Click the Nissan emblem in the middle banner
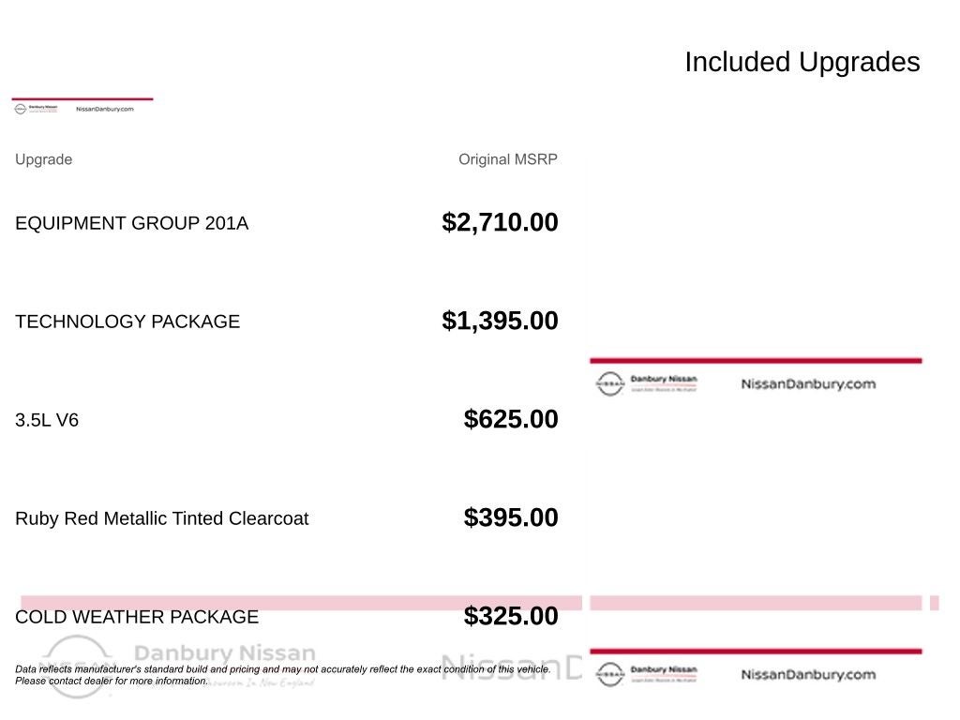 [x=609, y=383]
